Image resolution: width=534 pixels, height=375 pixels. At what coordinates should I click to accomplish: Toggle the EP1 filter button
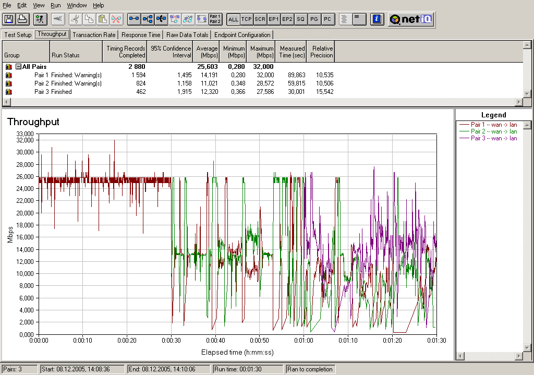coord(274,19)
